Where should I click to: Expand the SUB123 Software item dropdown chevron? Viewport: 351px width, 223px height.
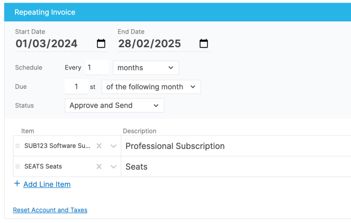coord(113,146)
